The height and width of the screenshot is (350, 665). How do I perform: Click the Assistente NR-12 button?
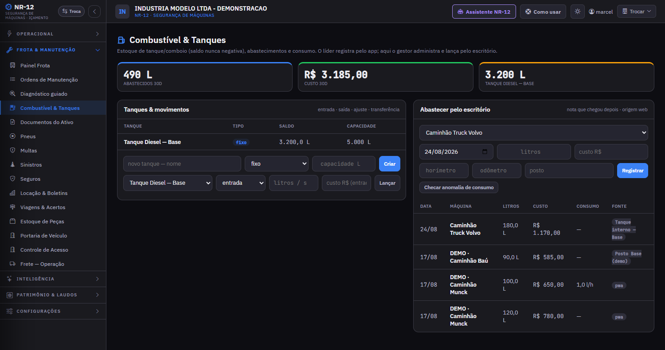tap(484, 12)
